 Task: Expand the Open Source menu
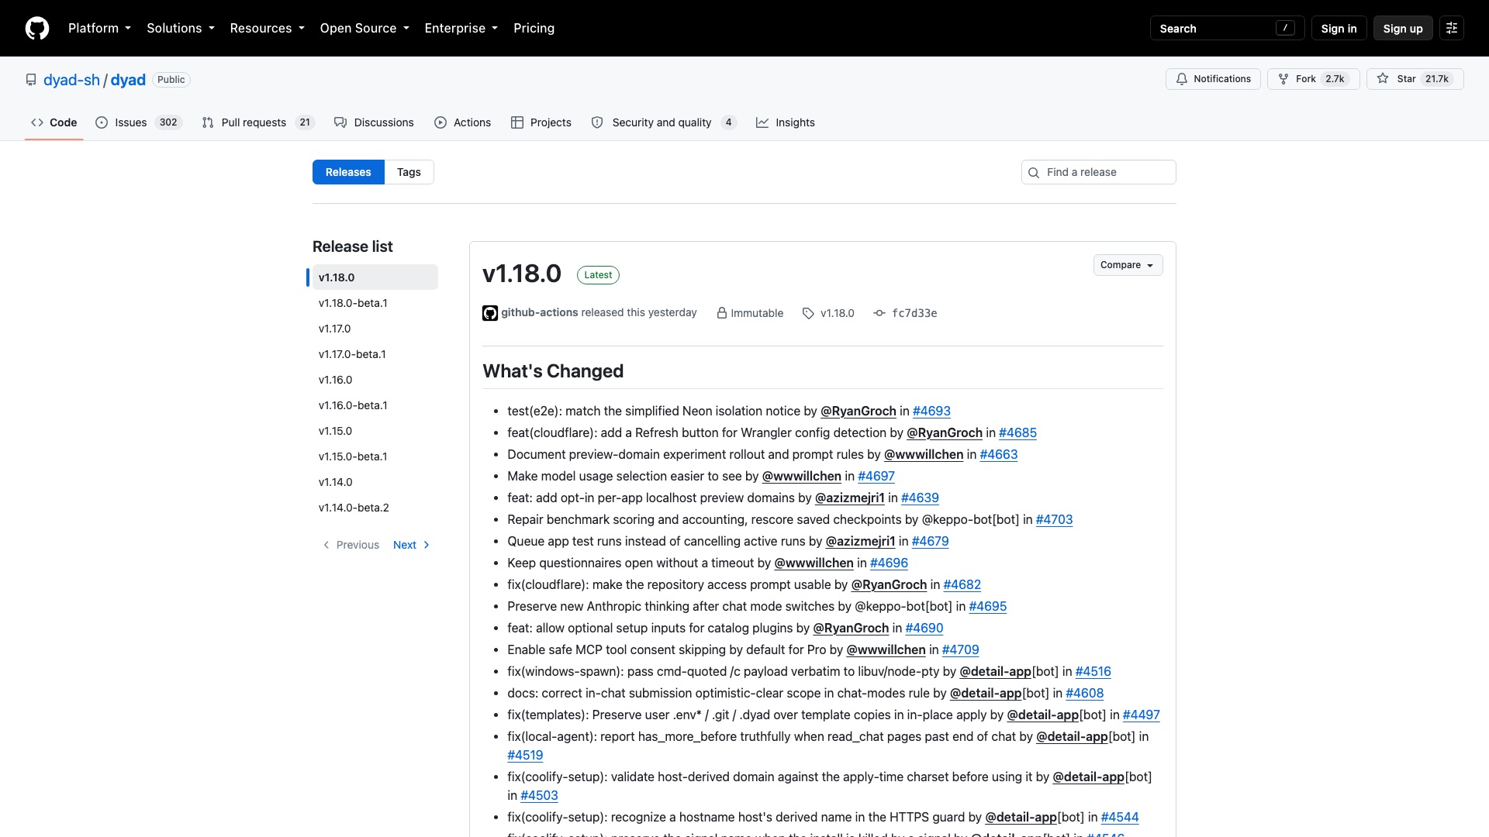point(364,28)
